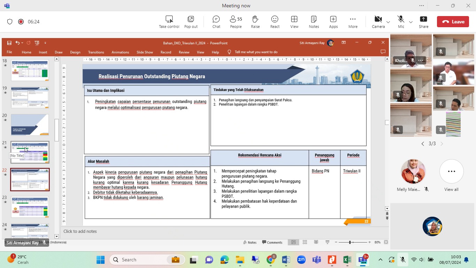Go to previous participants page
Viewport: 476px width, 268px height.
click(x=423, y=144)
